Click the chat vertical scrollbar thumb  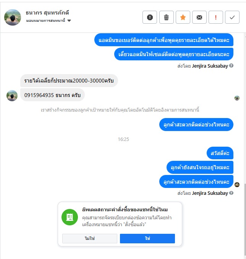(245, 220)
